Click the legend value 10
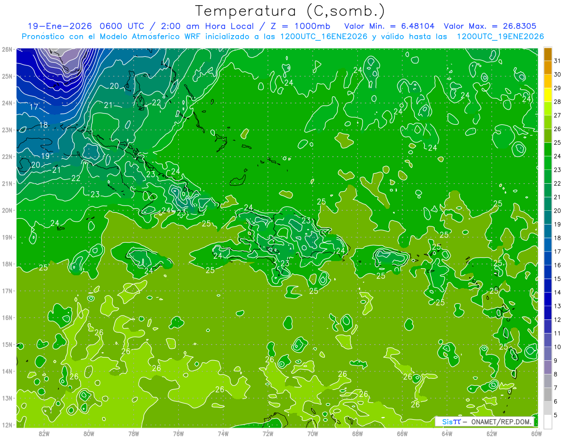The width and height of the screenshot is (570, 440). point(557,347)
